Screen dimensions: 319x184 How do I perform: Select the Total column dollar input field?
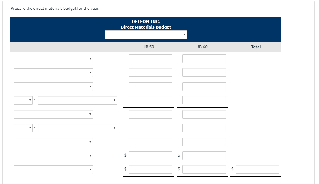click(257, 169)
